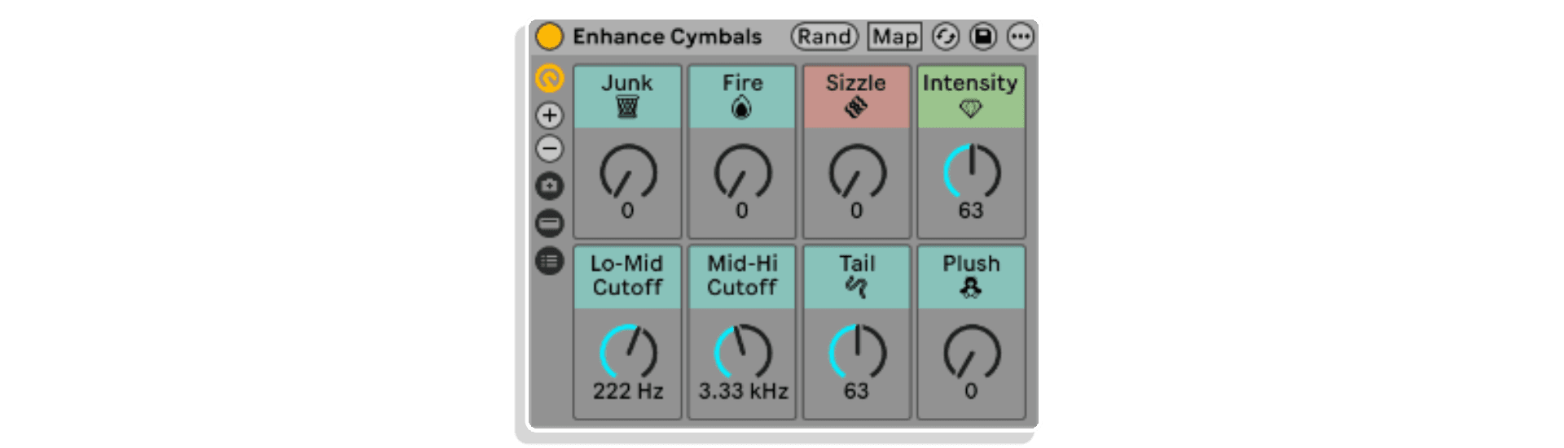Click the 222 Hz value readout
This screenshot has width=1564, height=448.
[628, 391]
